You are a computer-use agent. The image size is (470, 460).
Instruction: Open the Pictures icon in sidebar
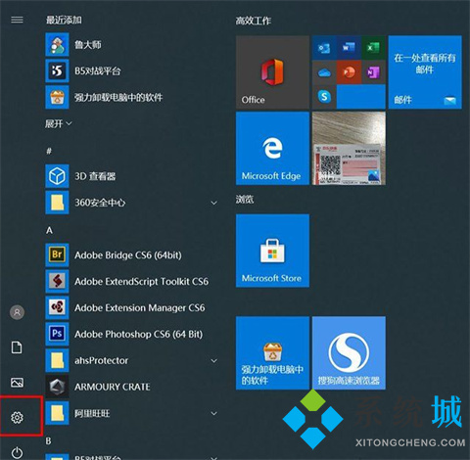(x=17, y=383)
